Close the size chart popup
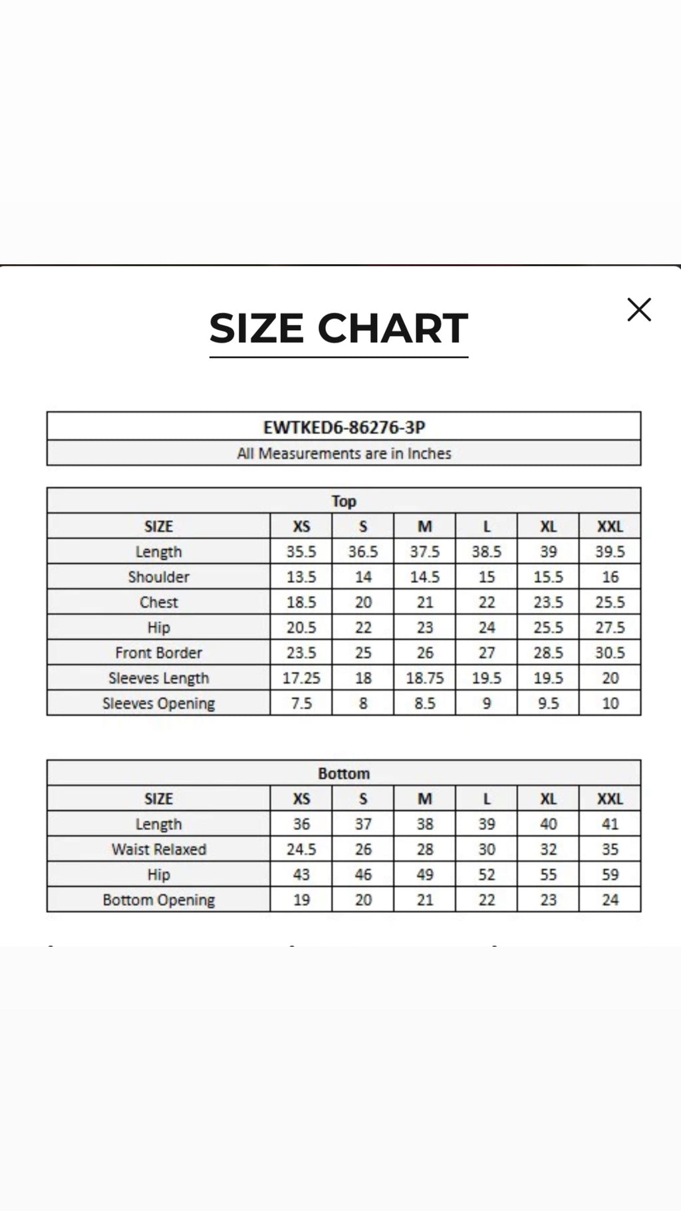 pyautogui.click(x=639, y=309)
